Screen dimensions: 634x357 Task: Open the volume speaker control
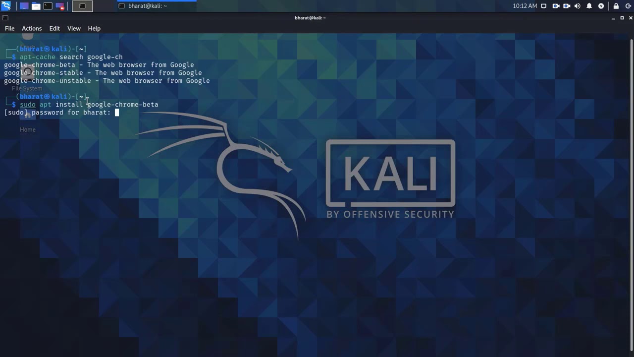578,6
